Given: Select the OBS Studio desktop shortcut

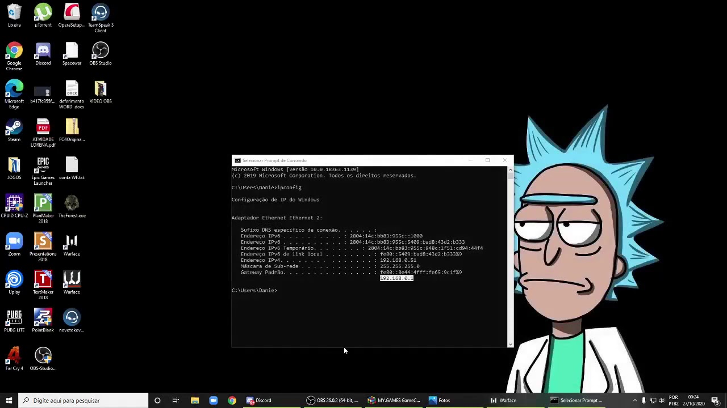Looking at the screenshot, I should pos(101,54).
